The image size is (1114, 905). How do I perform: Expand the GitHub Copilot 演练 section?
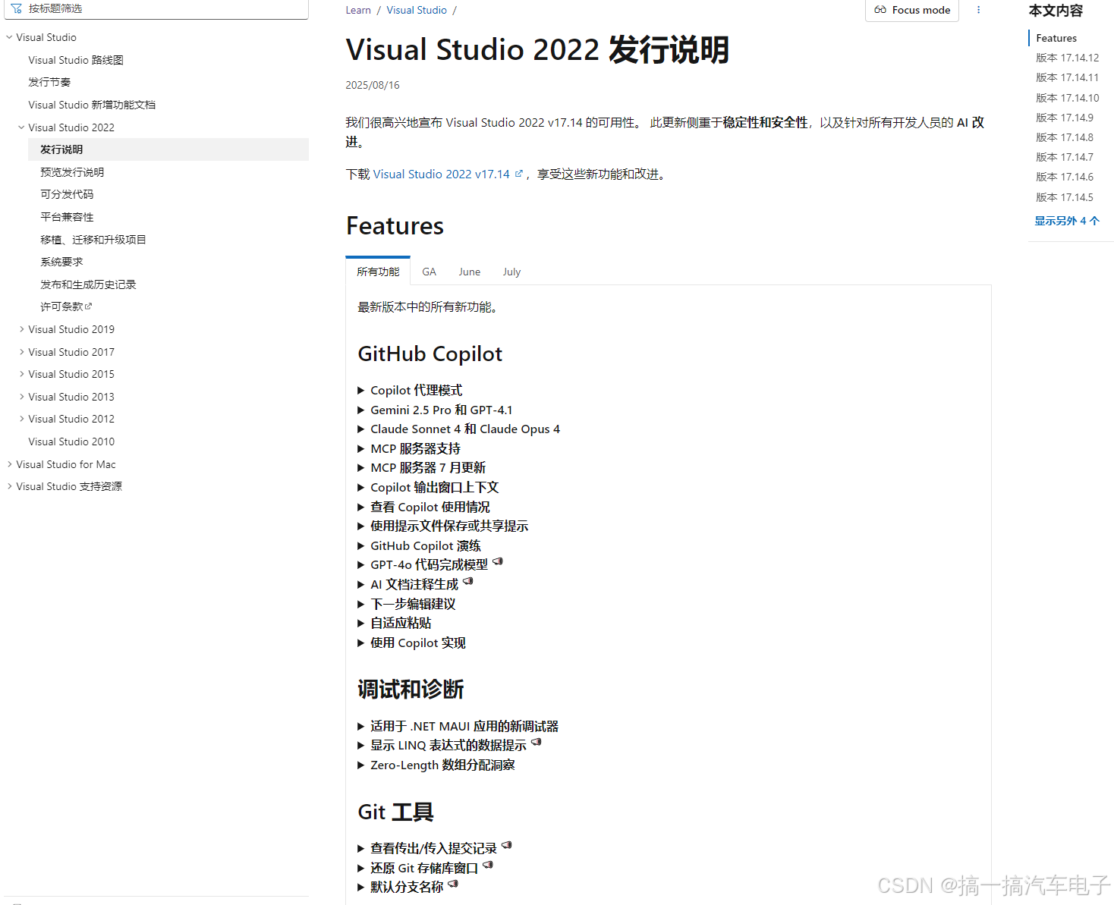pyautogui.click(x=419, y=546)
